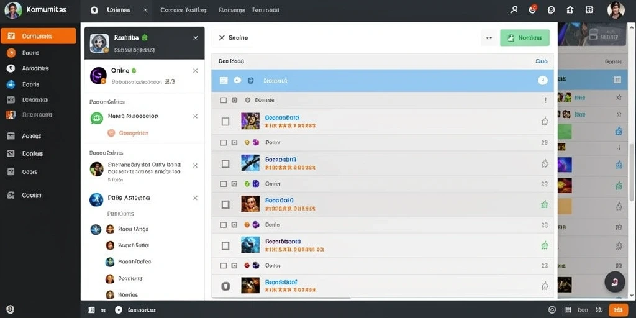Screen dimensions: 636x318
Task: Open the Aonoos sidebar item with archive icon
Action: [x=24, y=136]
